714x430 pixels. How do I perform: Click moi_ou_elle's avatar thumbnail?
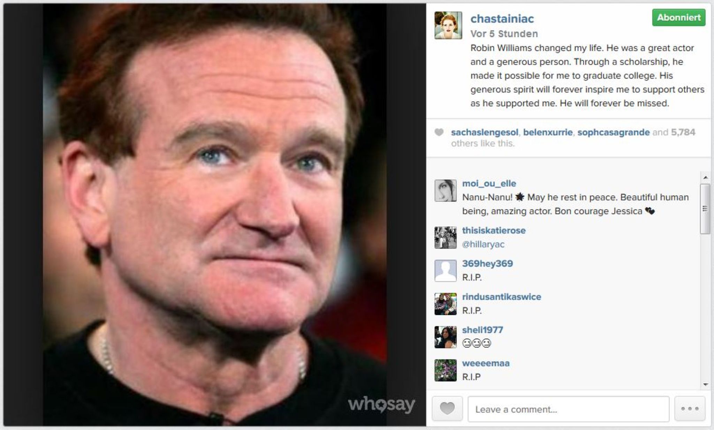tap(445, 190)
